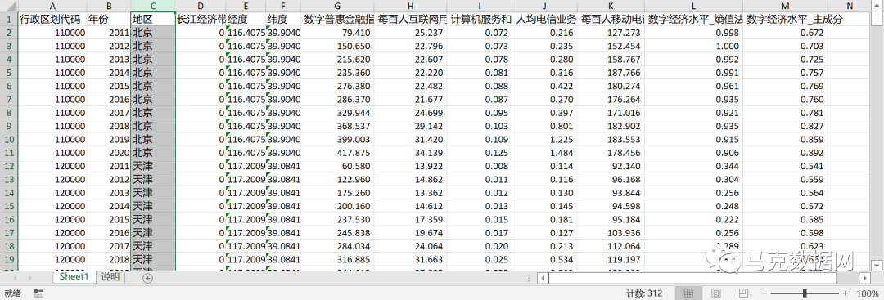Click the previous sheet navigation arrow

pyautogui.click(x=15, y=278)
